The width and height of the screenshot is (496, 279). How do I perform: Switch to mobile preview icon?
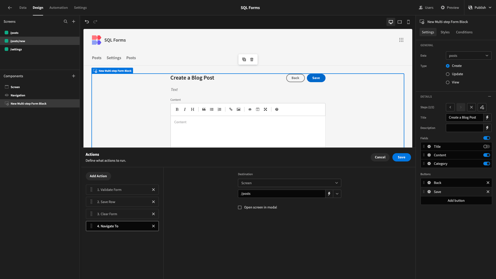pyautogui.click(x=408, y=22)
